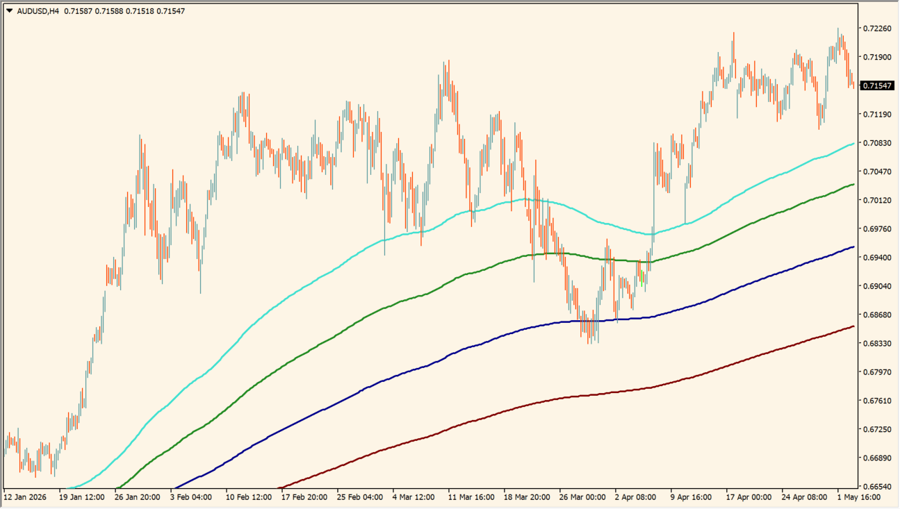
Task: Click the 12 Jan 2026 date label
Action: 26,498
